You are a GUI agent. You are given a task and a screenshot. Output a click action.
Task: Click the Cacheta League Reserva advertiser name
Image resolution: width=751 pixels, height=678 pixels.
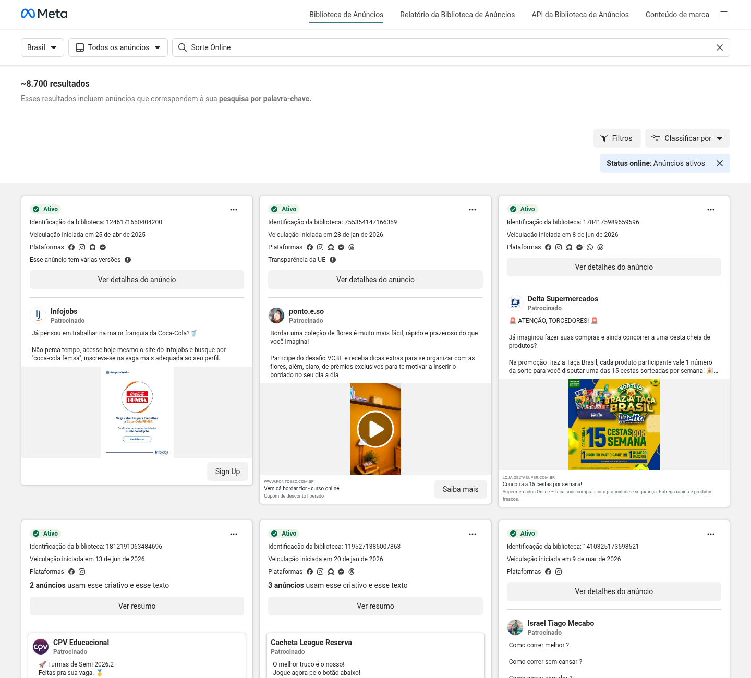311,643
